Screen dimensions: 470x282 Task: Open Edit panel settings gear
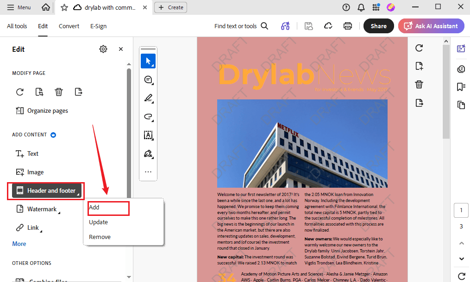(103, 49)
